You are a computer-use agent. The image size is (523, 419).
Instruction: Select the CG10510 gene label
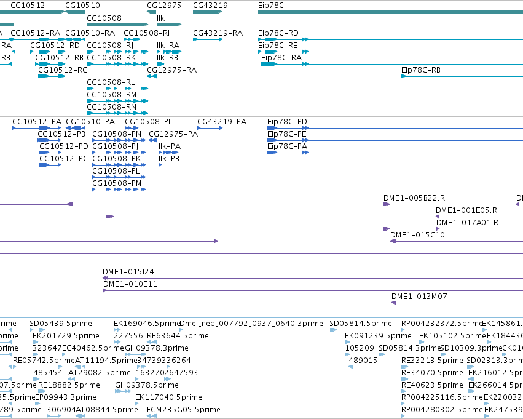tap(82, 6)
